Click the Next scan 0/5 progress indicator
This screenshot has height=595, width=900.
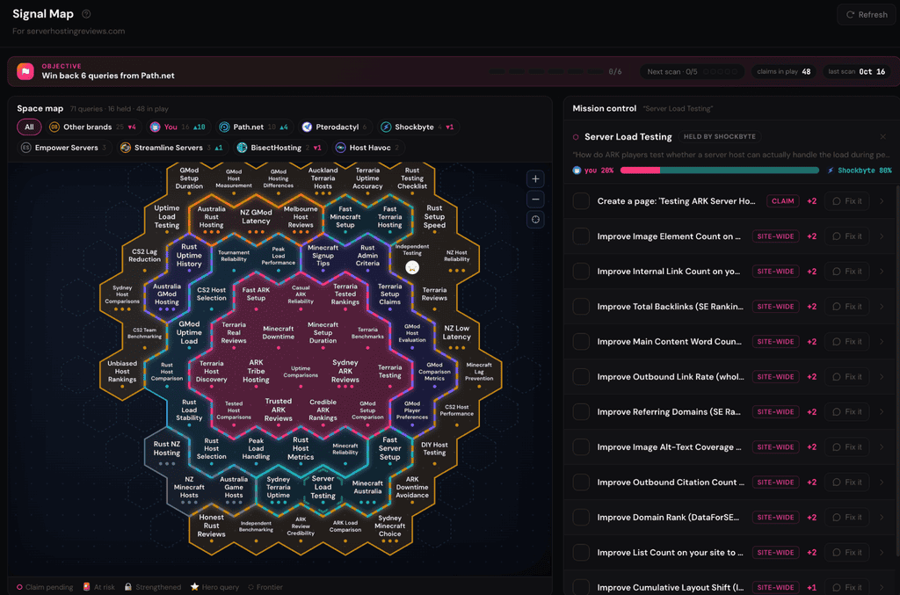click(692, 72)
